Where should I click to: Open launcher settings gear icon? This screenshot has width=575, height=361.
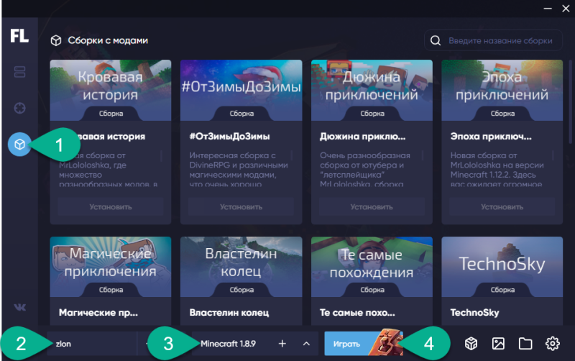point(552,344)
